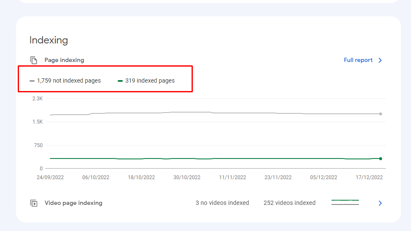Click the 23/11/2022 axis date
Screen dimensions: 411x231
(x=278, y=177)
